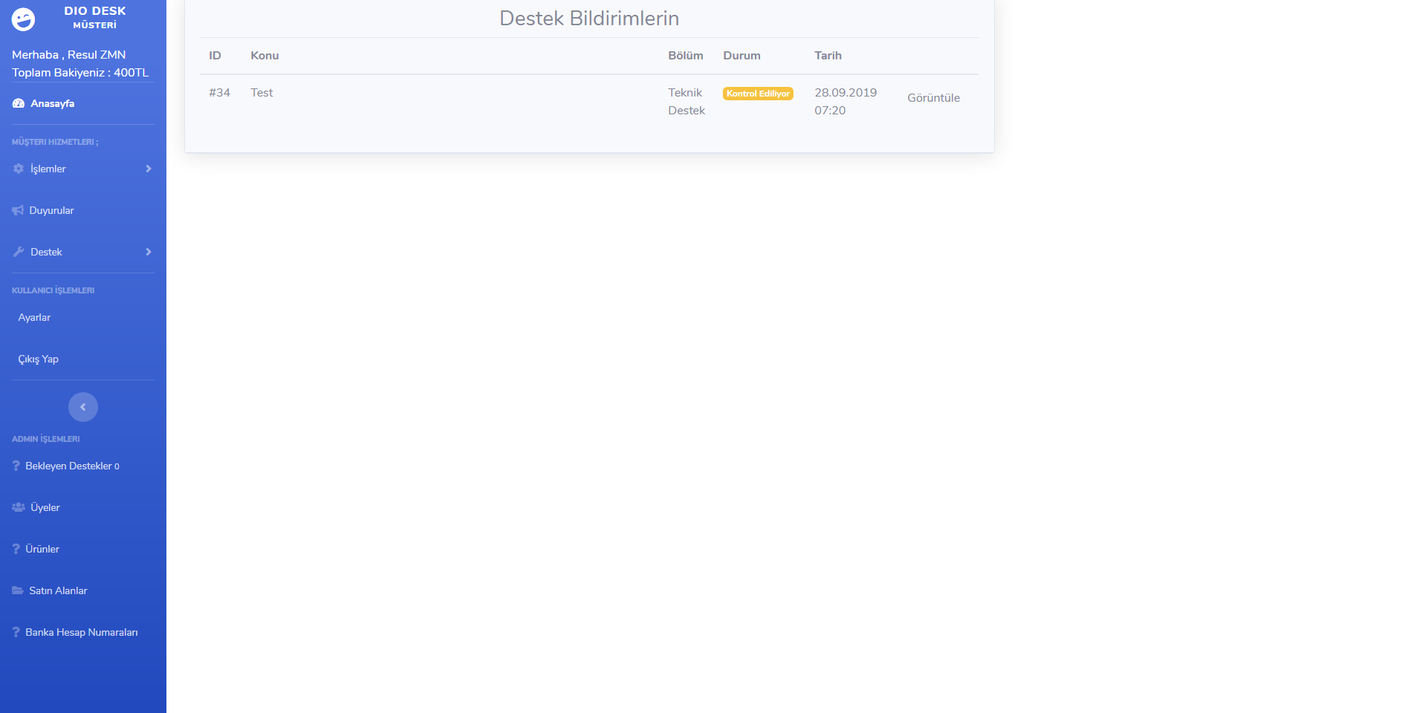Click the Ürünler question mark icon
1425x713 pixels.
(x=16, y=549)
